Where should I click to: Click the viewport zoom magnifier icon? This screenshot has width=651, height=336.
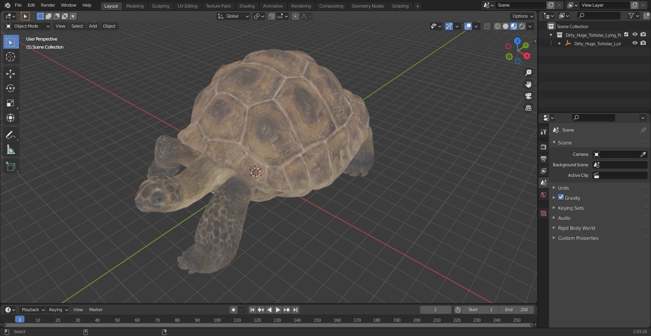(x=528, y=72)
